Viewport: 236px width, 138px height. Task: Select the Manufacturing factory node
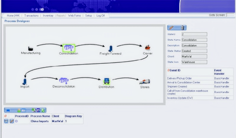point(30,48)
